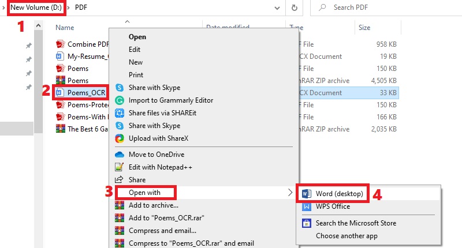
Task: Click the ShareX icon in context menu
Action: tap(120, 138)
